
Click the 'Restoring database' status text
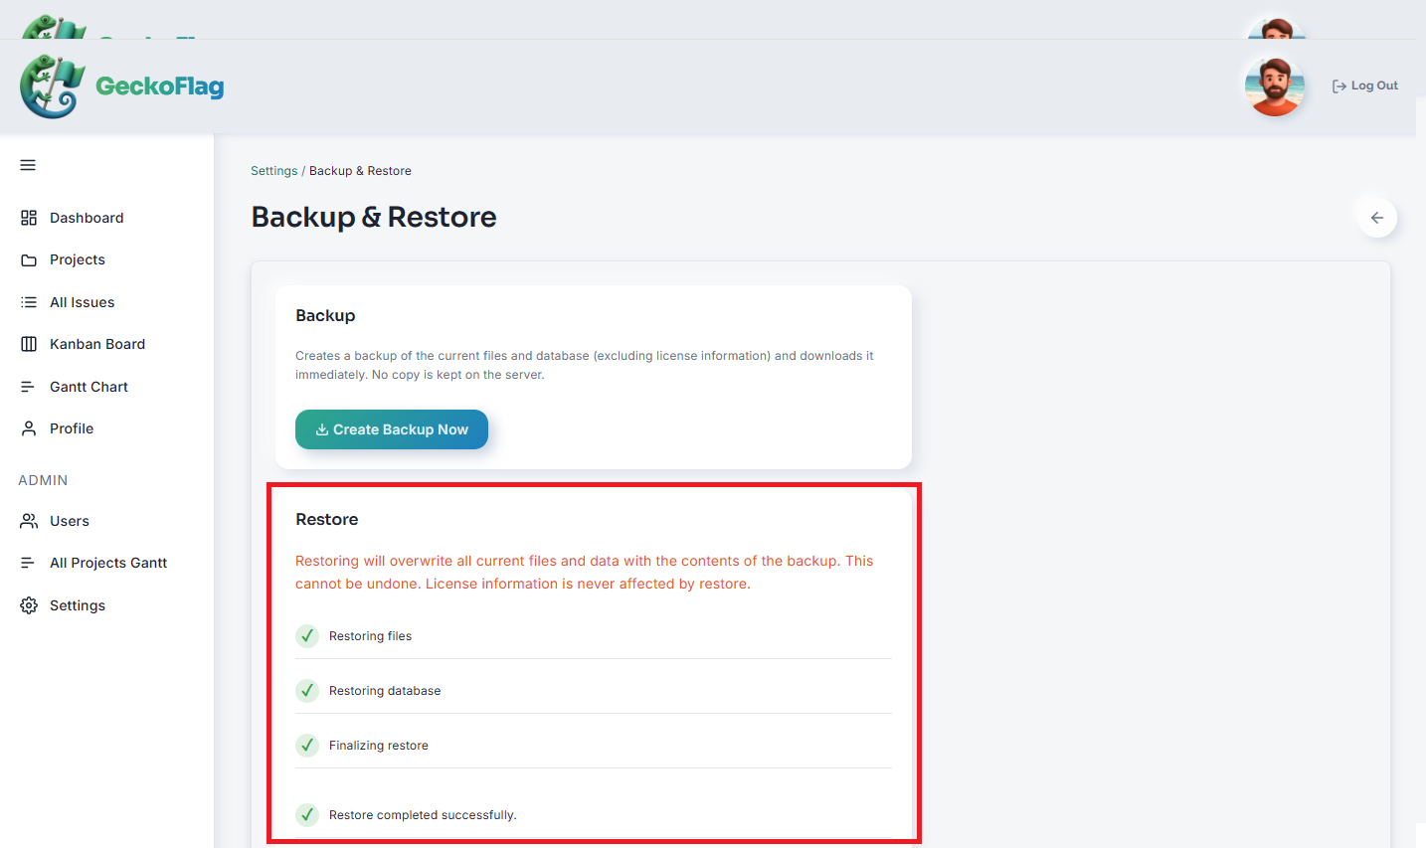tap(385, 691)
